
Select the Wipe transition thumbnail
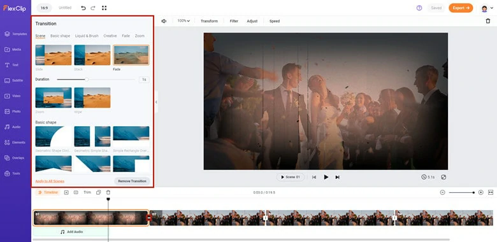coord(92,97)
